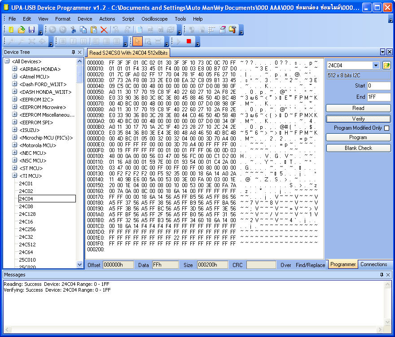Toggle Underline formatting button
The image size is (395, 337).
(x=83, y=41)
